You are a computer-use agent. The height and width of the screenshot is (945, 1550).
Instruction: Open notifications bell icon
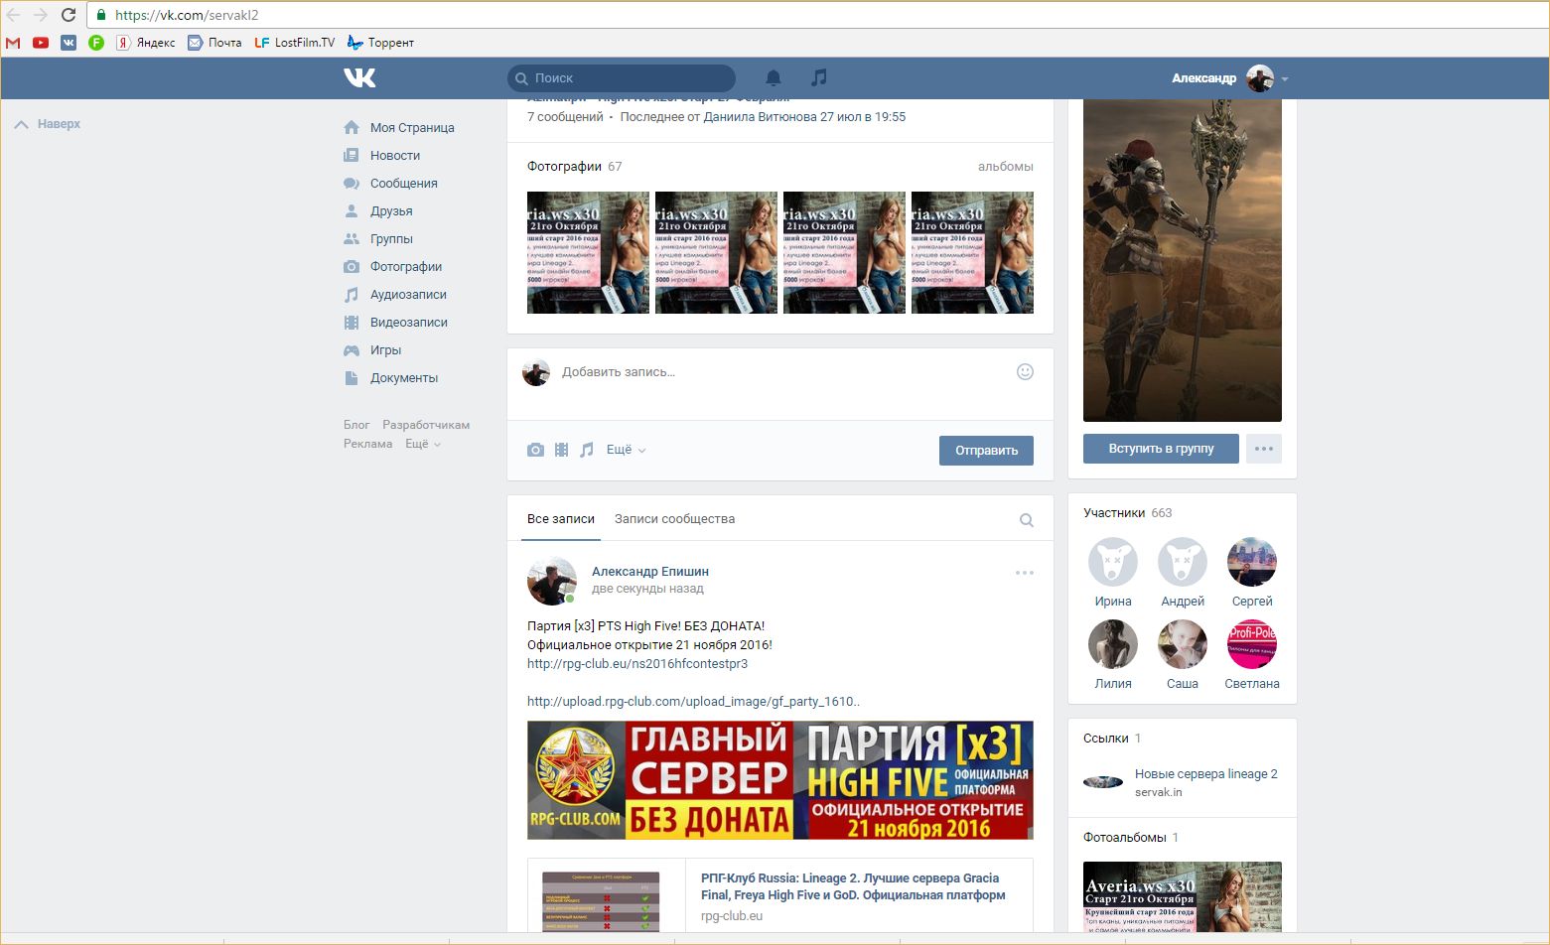coord(773,77)
